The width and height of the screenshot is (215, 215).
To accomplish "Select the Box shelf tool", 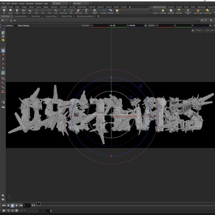I will click(x=4, y=11).
